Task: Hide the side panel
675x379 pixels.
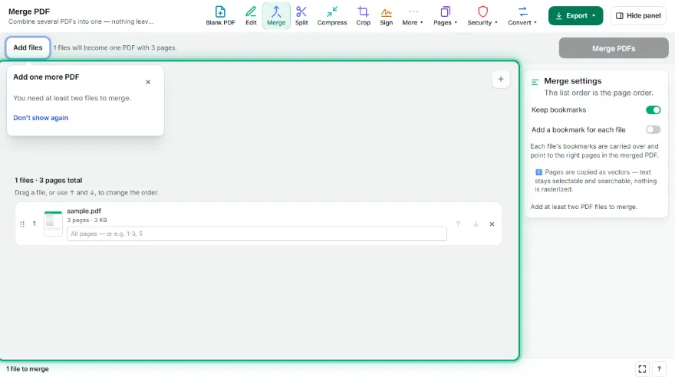Action: click(x=638, y=16)
